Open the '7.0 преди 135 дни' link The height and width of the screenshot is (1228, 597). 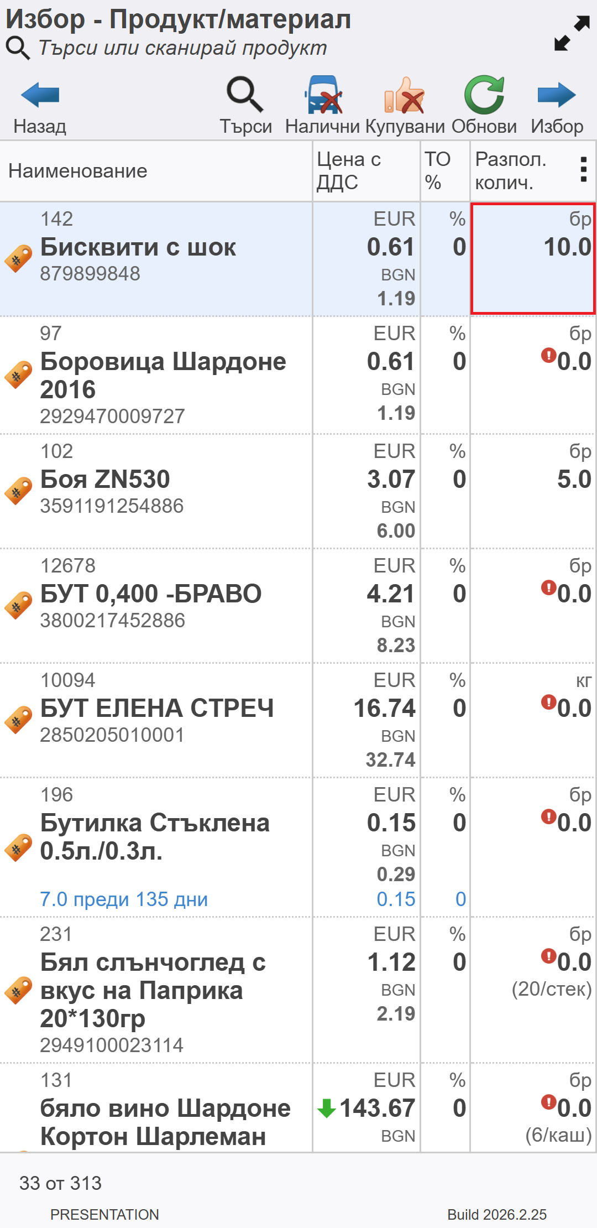pos(124,899)
